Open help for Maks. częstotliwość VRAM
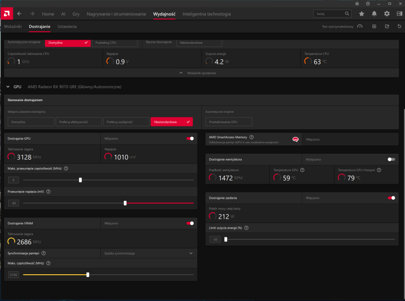405x301 pixels. 48,263
